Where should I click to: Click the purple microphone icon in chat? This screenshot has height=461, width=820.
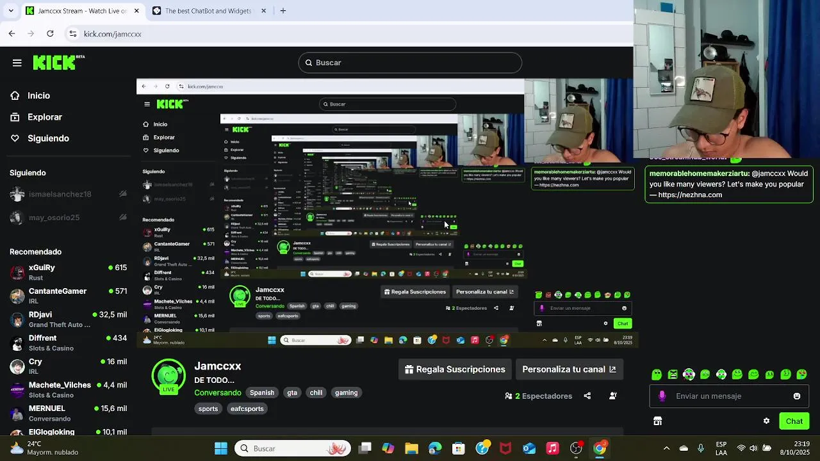point(662,396)
